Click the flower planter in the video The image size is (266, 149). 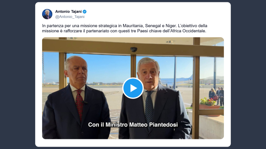pos(209,103)
